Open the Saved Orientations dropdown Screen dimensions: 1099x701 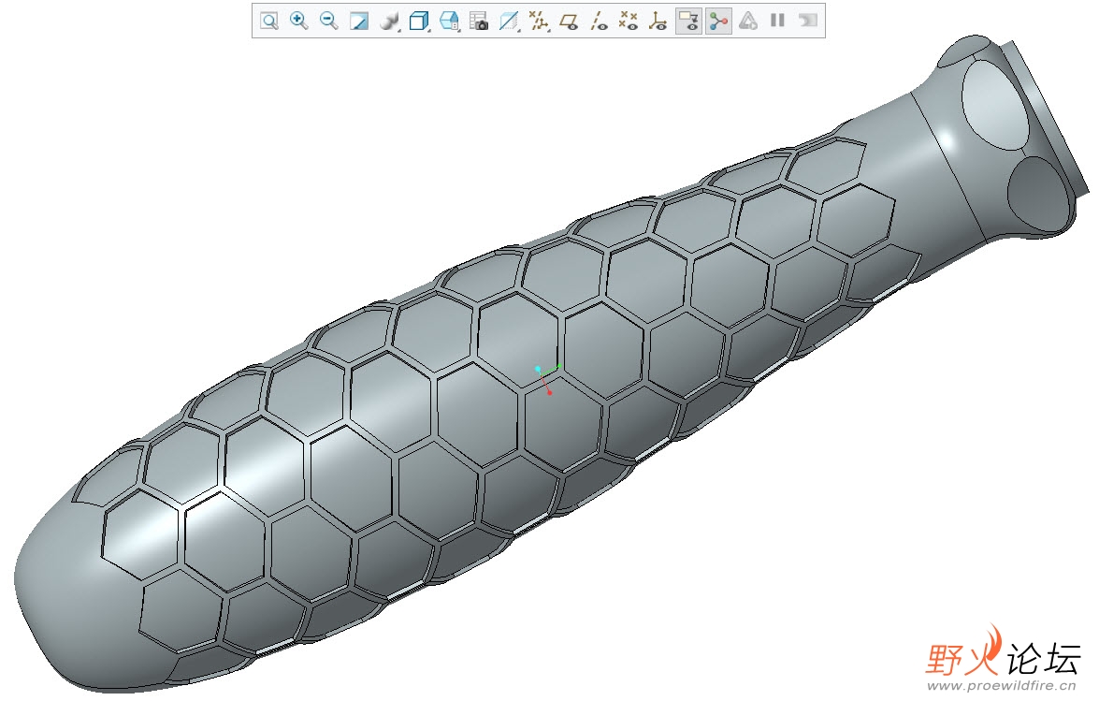[449, 21]
